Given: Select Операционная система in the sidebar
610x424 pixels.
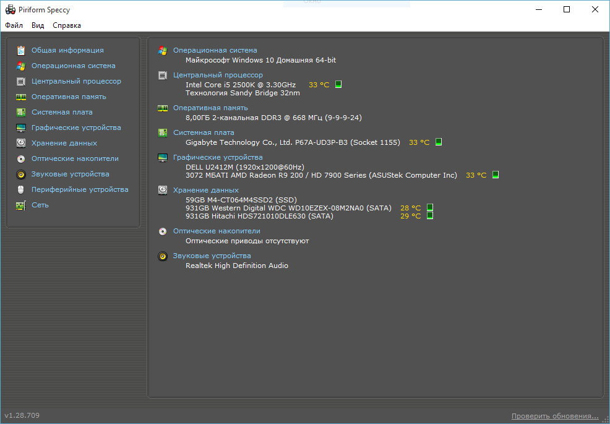Looking at the screenshot, I should tap(74, 66).
